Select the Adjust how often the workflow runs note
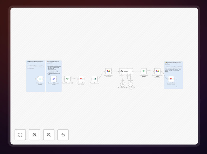 (x=36, y=76)
